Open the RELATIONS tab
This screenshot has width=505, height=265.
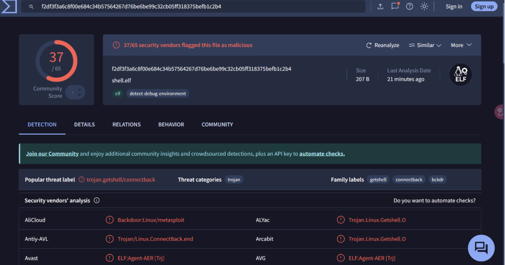coord(127,125)
